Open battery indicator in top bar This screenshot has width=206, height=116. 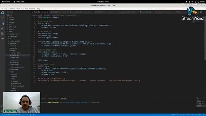coord(201,2)
